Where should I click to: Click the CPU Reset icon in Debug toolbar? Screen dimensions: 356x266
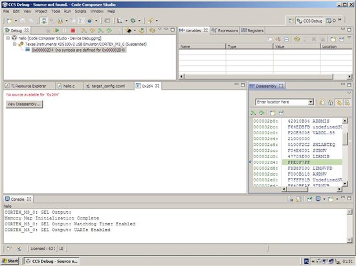[x=129, y=30]
